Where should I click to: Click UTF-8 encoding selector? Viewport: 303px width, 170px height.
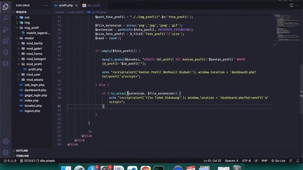(246, 161)
